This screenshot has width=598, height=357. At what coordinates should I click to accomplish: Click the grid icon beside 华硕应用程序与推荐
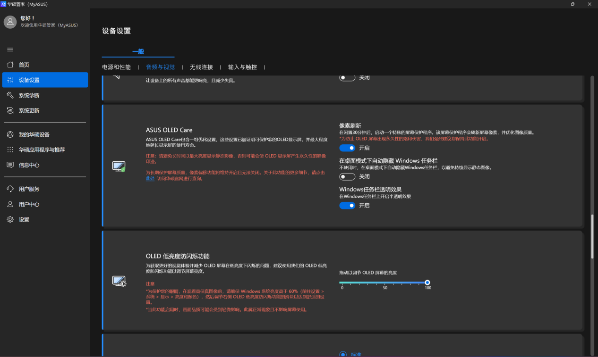(10, 149)
